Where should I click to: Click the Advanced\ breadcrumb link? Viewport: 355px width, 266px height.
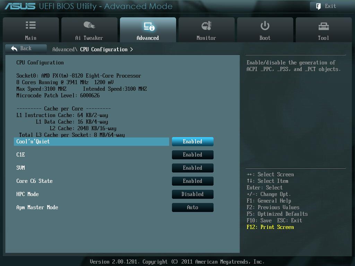click(x=65, y=49)
